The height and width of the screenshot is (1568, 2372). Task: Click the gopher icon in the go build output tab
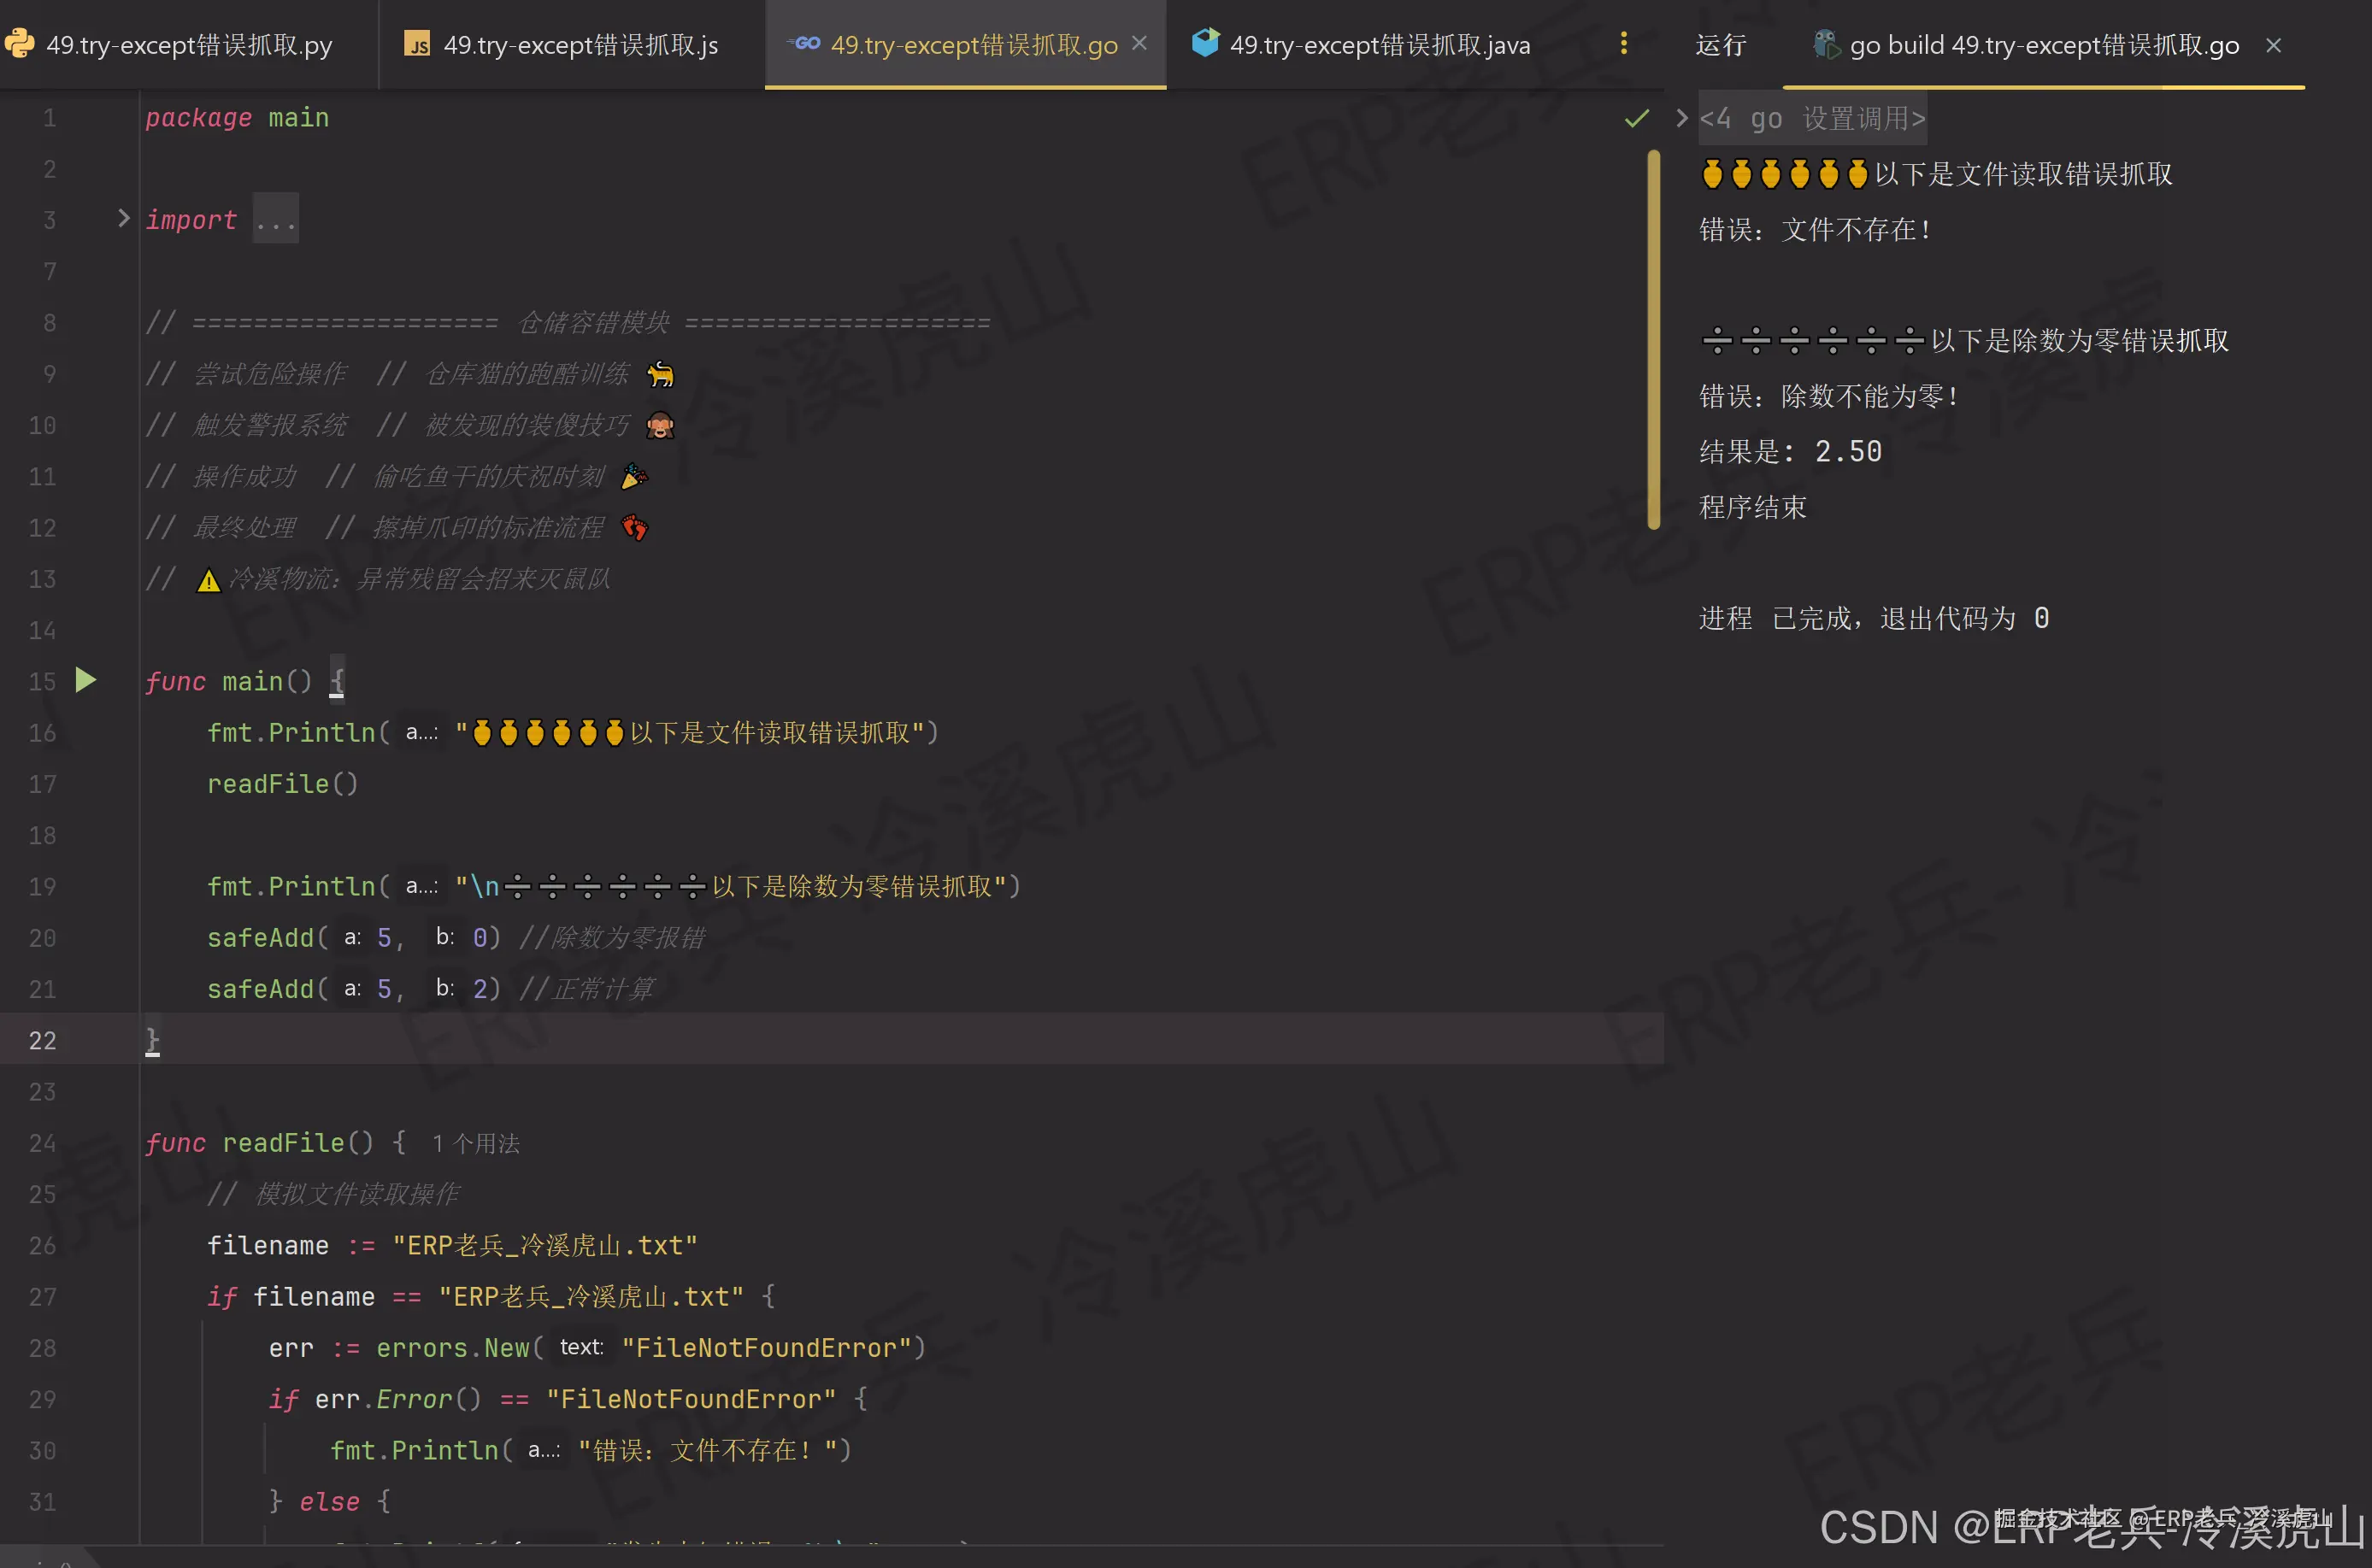(1825, 44)
